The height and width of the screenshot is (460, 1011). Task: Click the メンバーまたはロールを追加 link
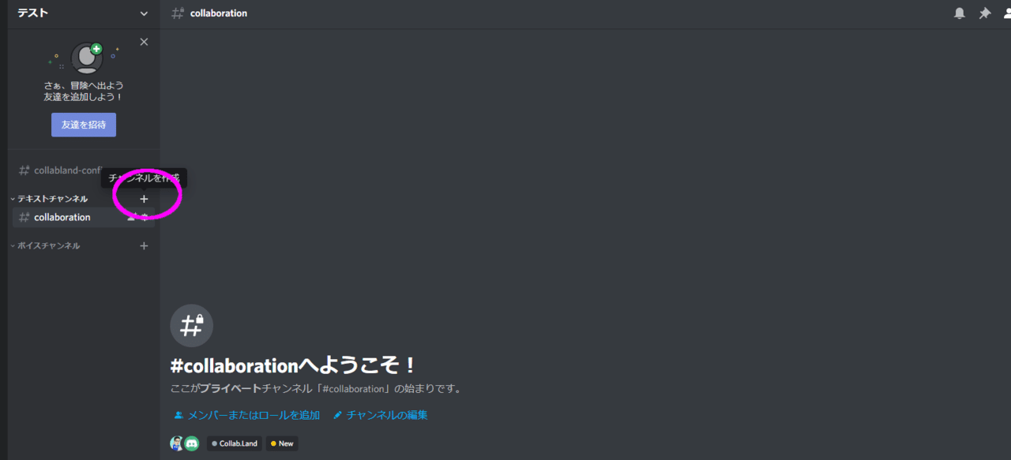[x=247, y=415]
